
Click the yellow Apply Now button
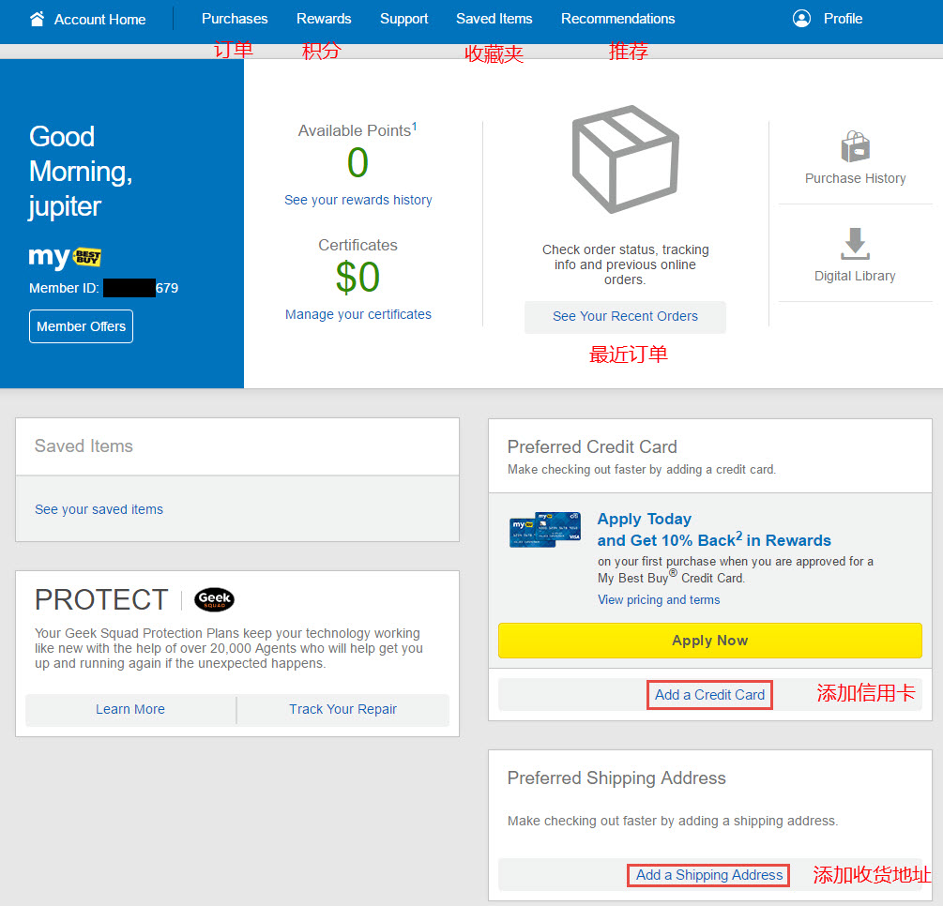709,641
